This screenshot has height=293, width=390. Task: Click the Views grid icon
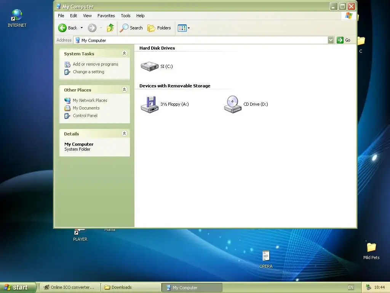click(182, 28)
